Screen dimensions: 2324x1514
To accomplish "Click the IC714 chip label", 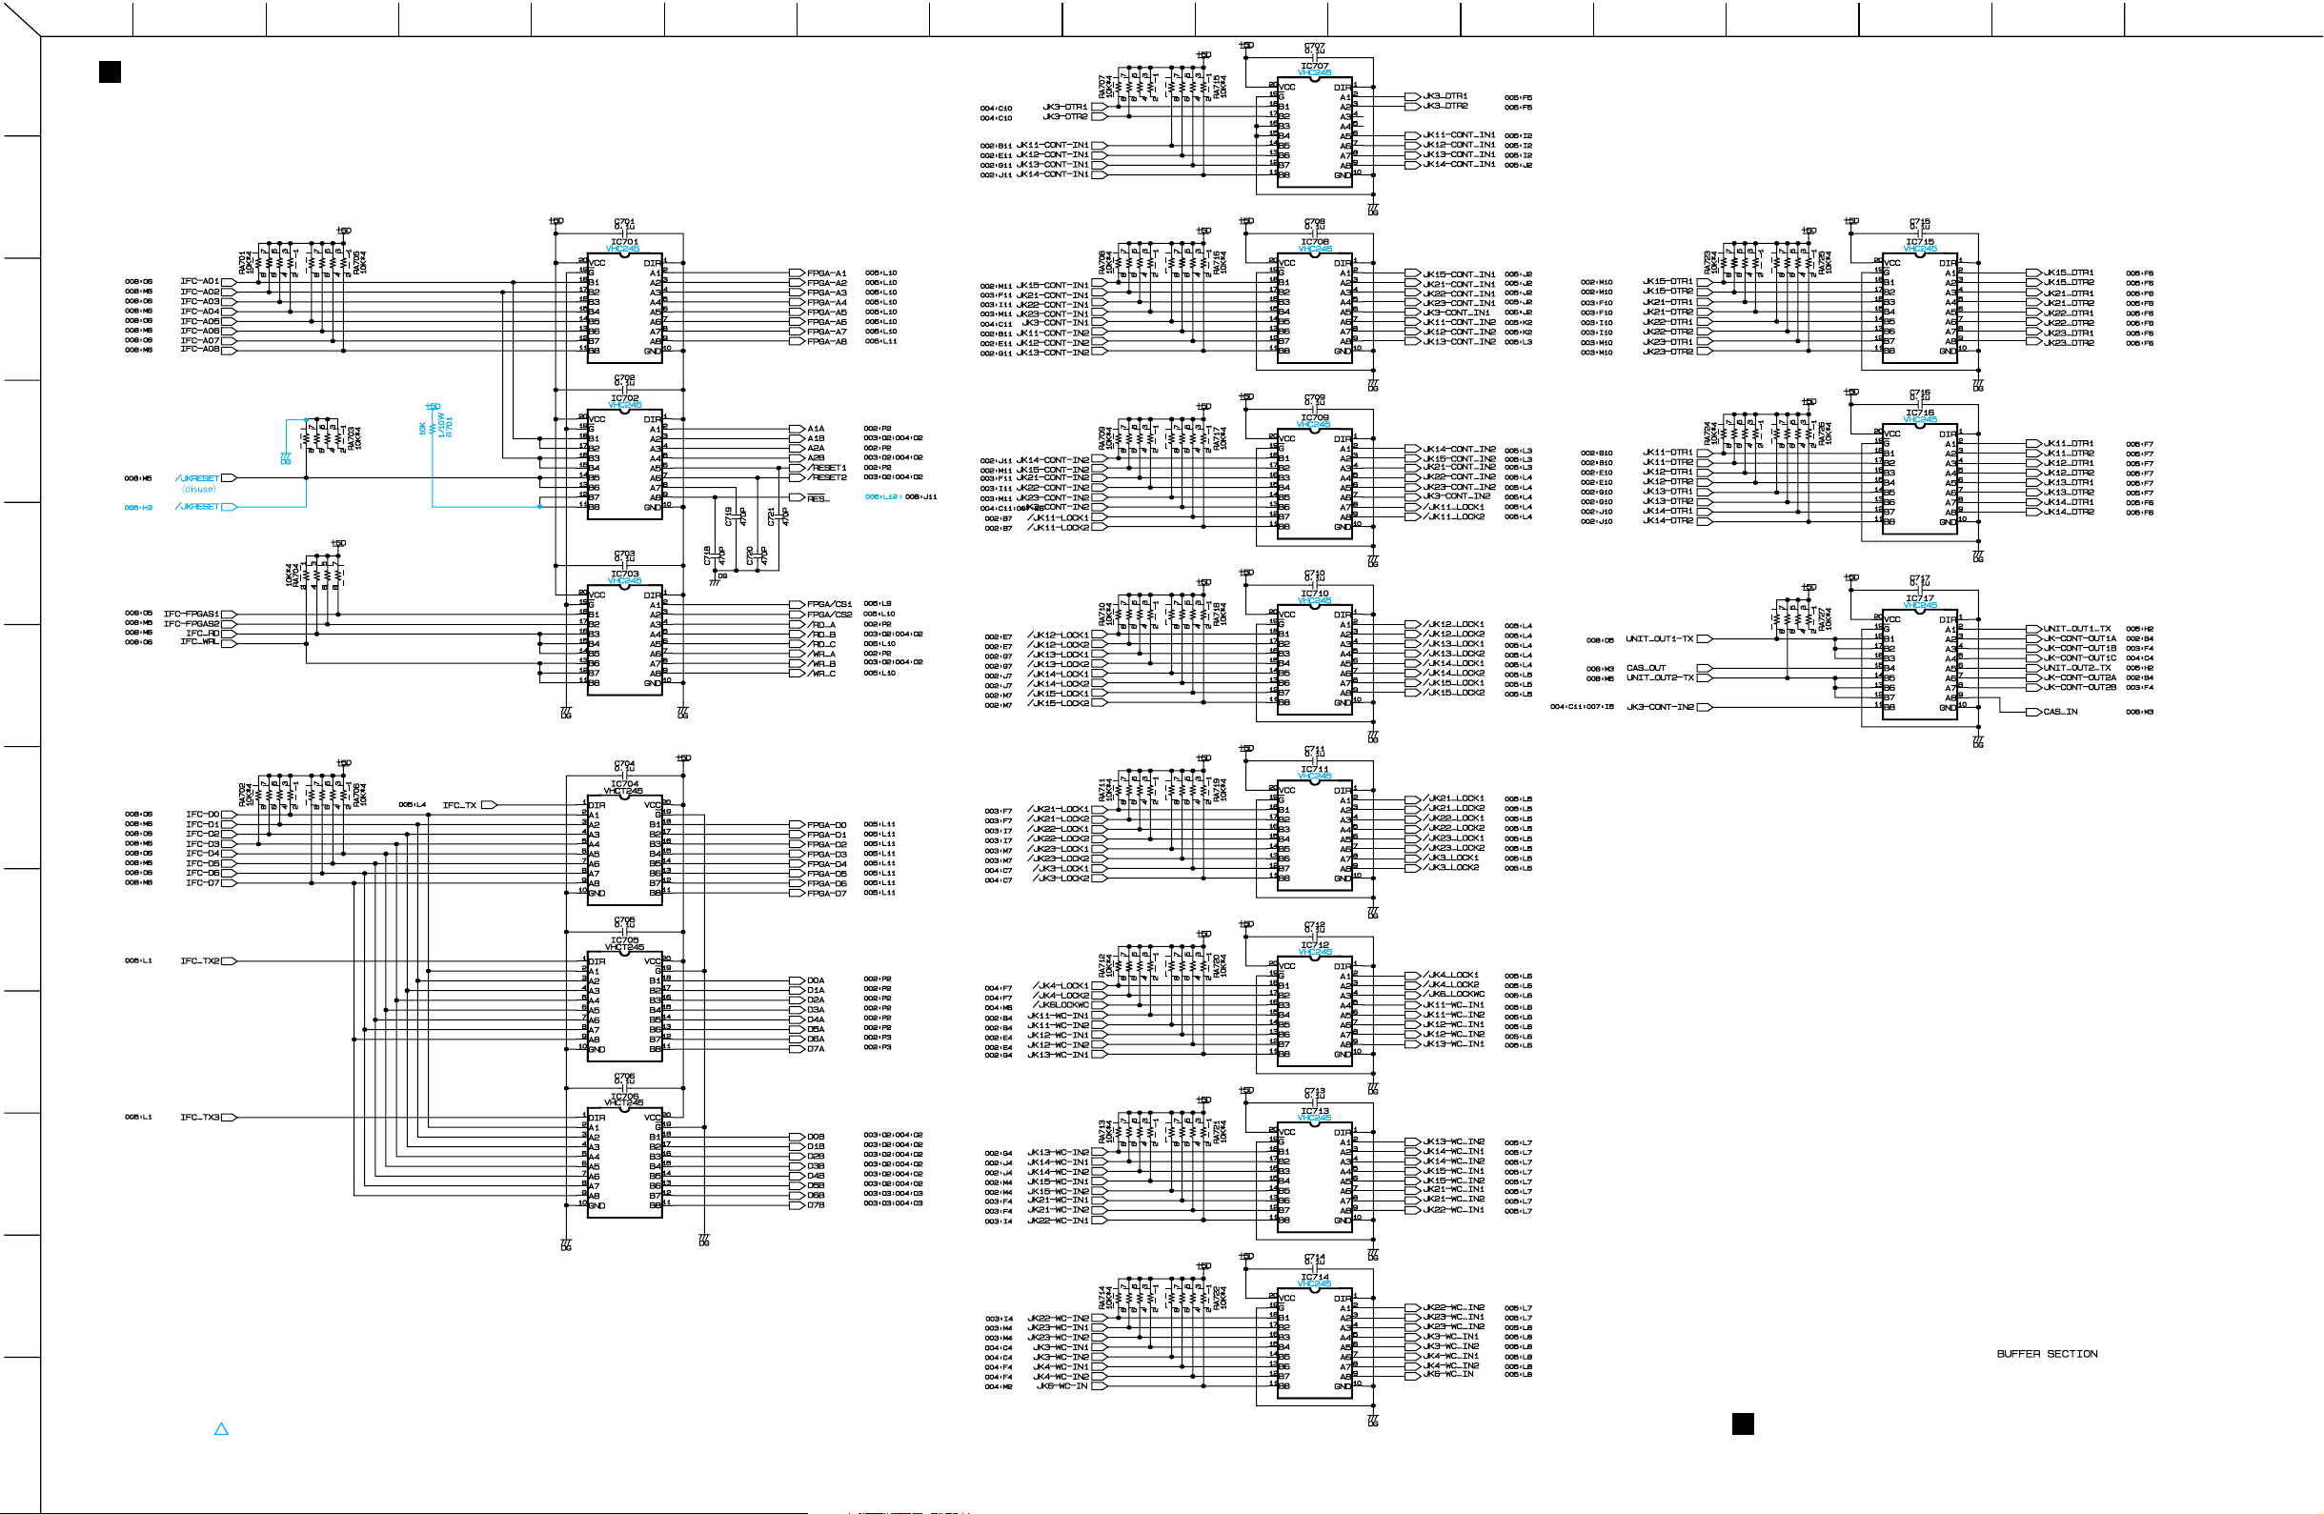I will (x=1314, y=1276).
